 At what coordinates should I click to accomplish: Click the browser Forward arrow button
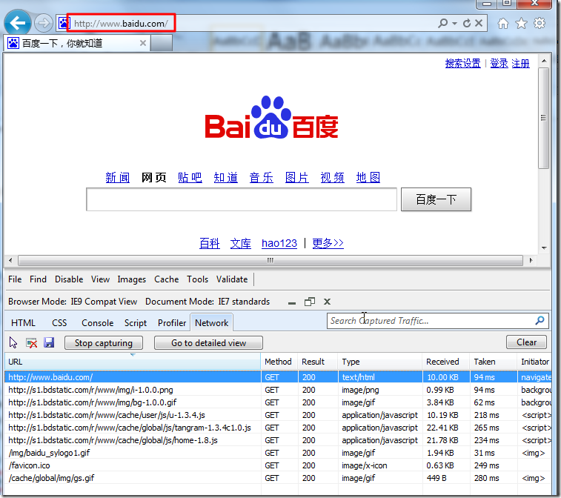click(x=44, y=23)
